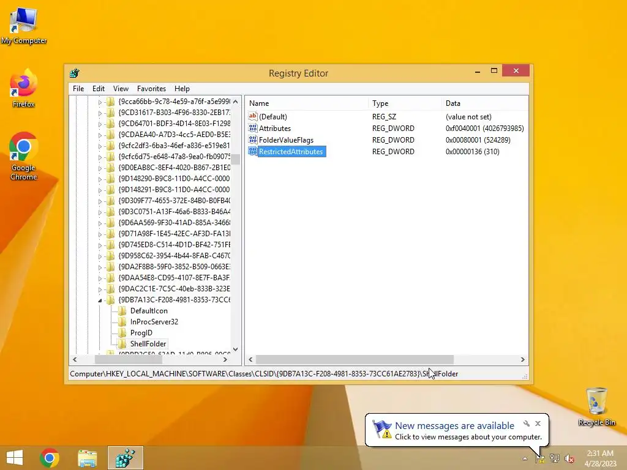Screen dimensions: 627x470
Task: Click the ProgID folder icon
Action: point(122,332)
